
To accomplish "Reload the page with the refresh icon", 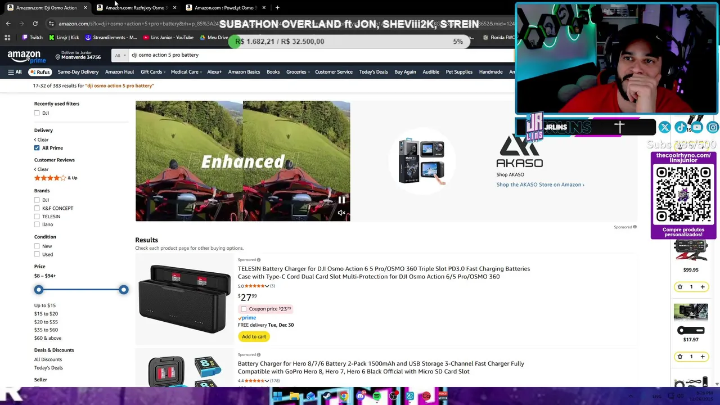I will pos(35,24).
